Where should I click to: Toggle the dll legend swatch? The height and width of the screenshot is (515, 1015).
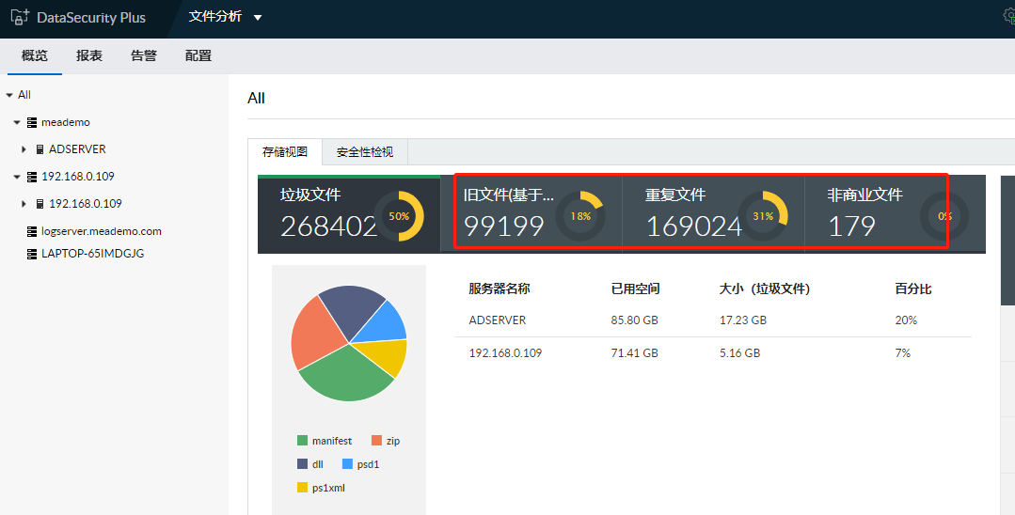tap(302, 464)
